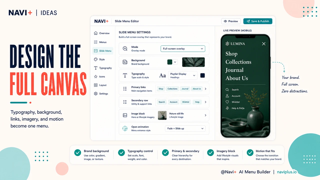Click the Image block picture icon
The image size is (320, 180).
pos(125,115)
